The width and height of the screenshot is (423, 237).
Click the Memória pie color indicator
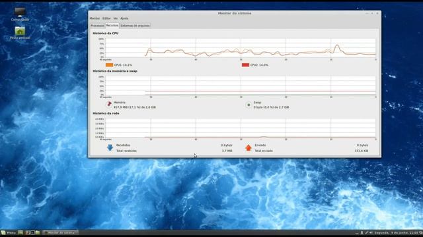(109, 104)
